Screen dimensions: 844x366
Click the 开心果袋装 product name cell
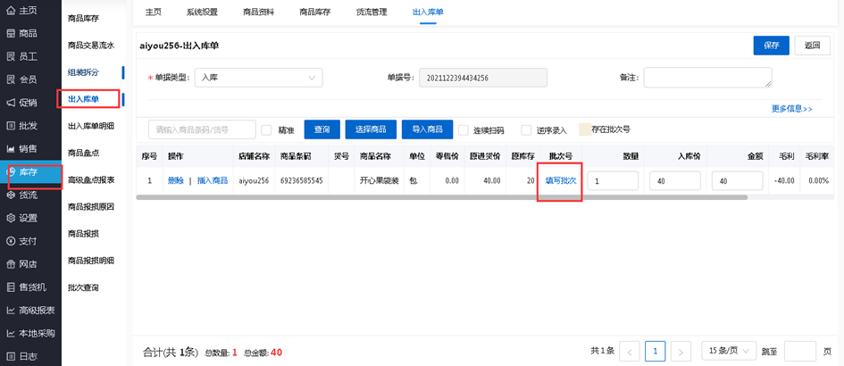click(x=380, y=181)
